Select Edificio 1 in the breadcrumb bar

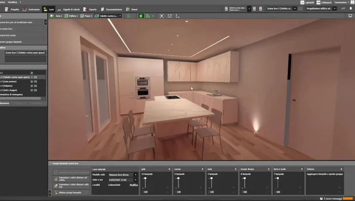tap(71, 16)
